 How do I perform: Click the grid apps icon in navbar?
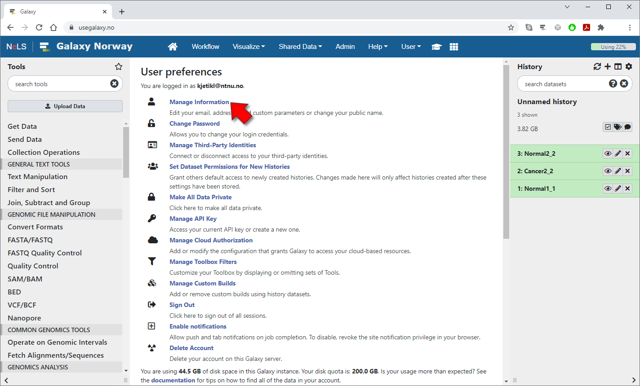(x=454, y=47)
